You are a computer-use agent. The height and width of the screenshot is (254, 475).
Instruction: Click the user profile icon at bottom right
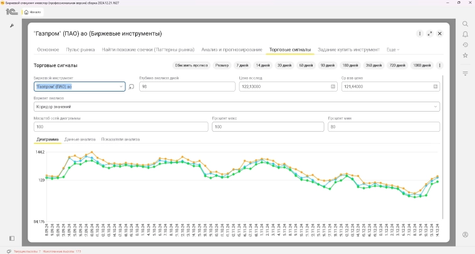tap(465, 235)
